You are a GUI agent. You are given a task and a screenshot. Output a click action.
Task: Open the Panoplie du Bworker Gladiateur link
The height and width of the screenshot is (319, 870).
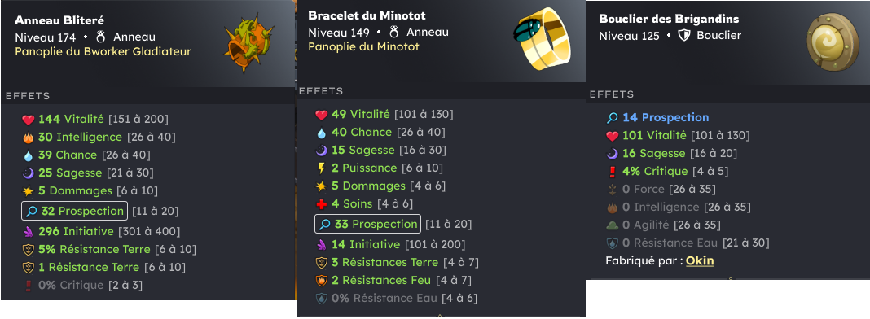tap(103, 51)
